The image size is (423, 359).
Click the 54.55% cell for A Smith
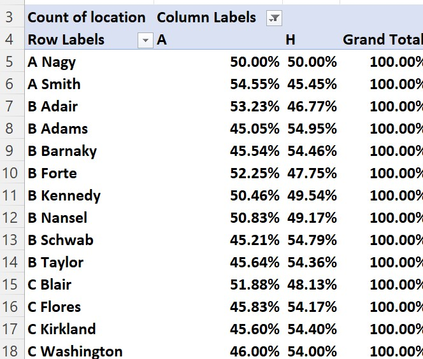pos(255,85)
